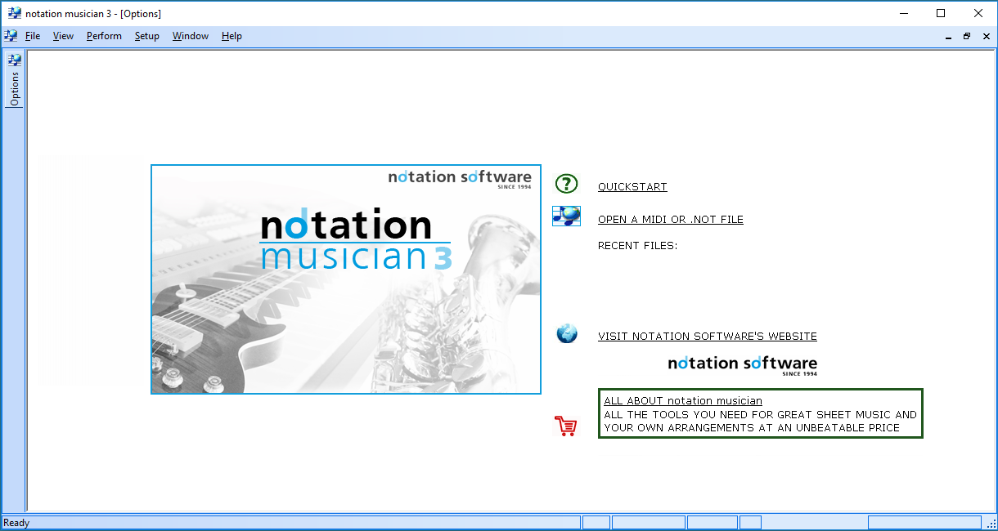Click the Quickstart question mark icon
Image resolution: width=998 pixels, height=531 pixels.
[x=566, y=184]
